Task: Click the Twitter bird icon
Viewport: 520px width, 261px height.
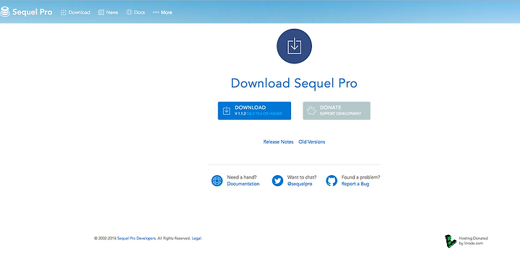Action: (277, 180)
